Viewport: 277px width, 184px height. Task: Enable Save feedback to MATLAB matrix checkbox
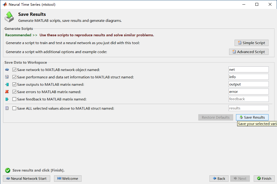(14, 99)
